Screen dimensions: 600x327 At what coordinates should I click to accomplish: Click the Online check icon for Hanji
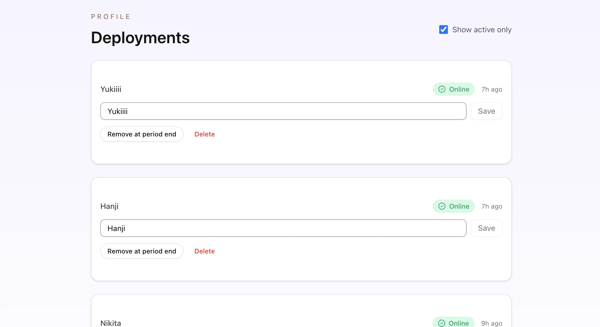[442, 206]
